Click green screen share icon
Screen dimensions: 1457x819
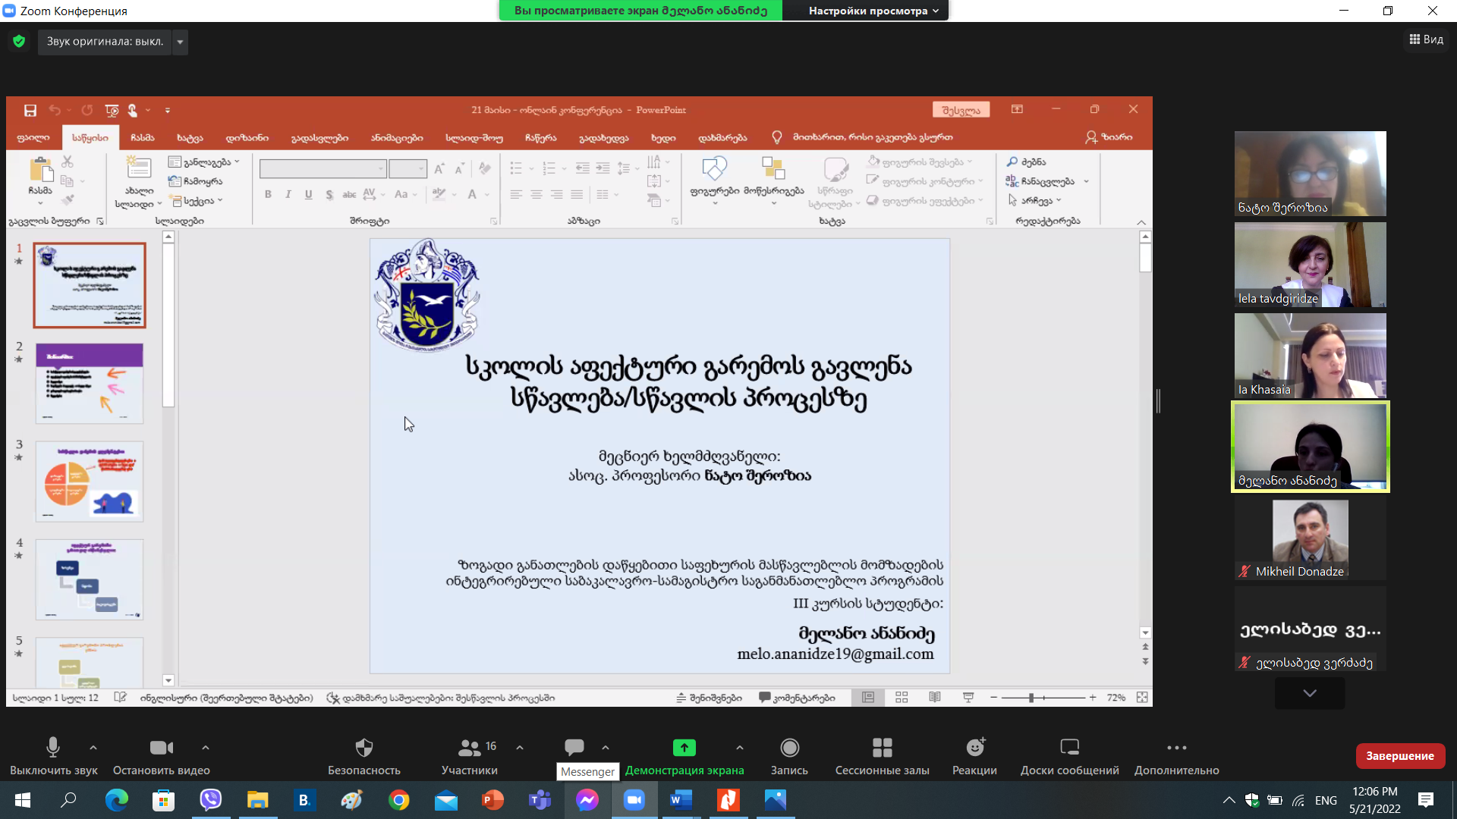click(x=684, y=748)
